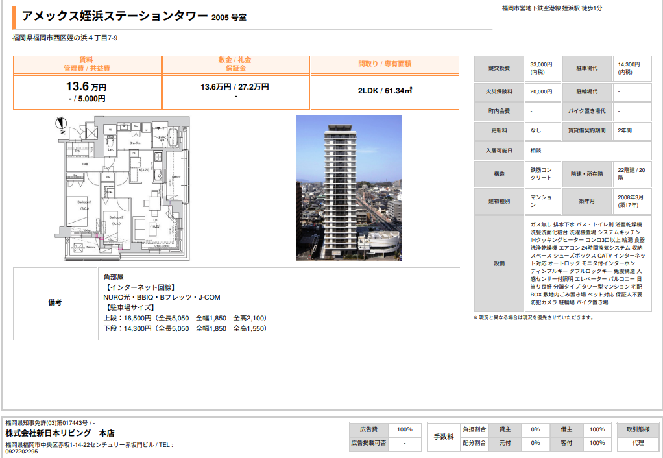Click the north compass icon on floor plan
The width and height of the screenshot is (663, 458).
point(62,124)
